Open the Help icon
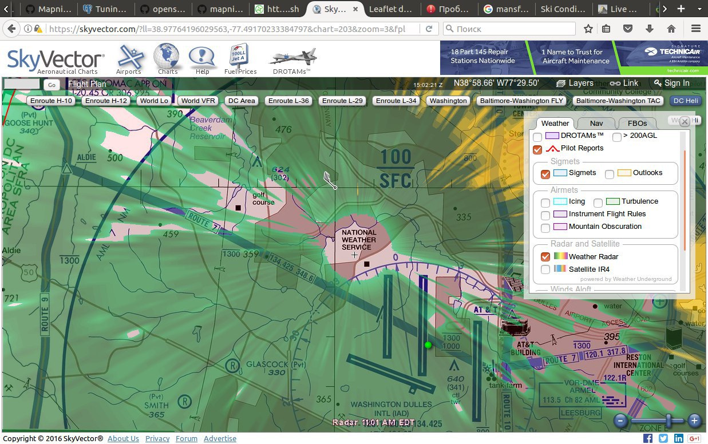Image resolution: width=708 pixels, height=444 pixels. [x=201, y=59]
